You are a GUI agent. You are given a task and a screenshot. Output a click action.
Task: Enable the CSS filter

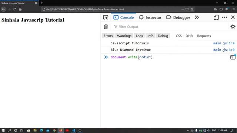[178, 36]
